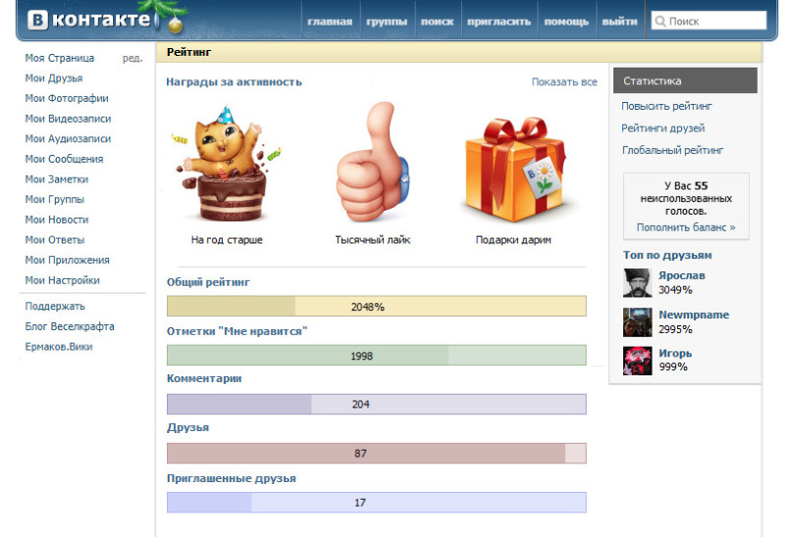Image resolution: width=792 pixels, height=537 pixels.
Task: Click the На год старше caption
Action: pos(227,240)
